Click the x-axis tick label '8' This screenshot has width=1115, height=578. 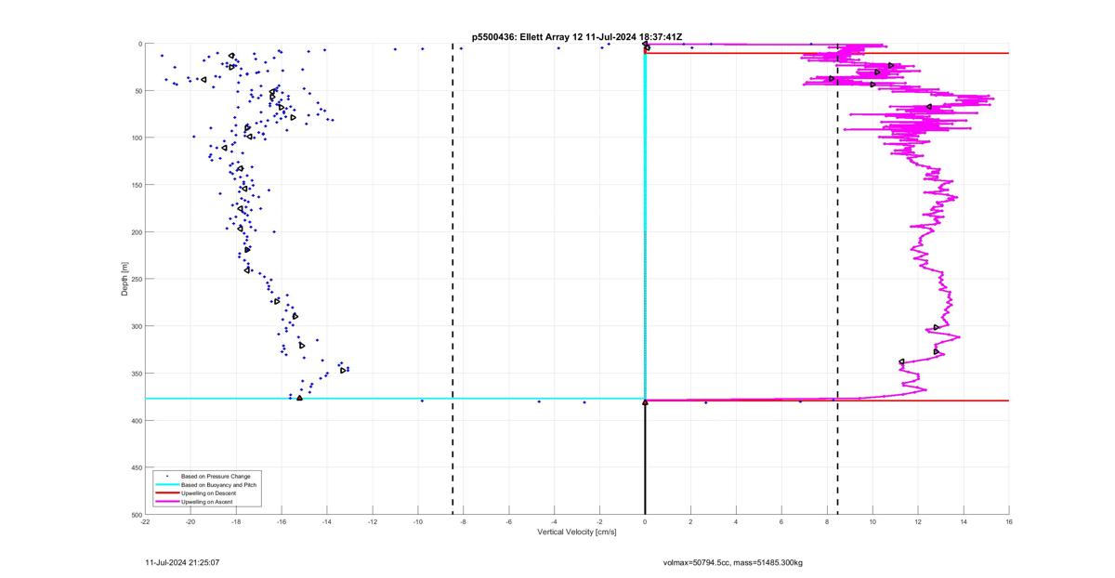tap(827, 521)
